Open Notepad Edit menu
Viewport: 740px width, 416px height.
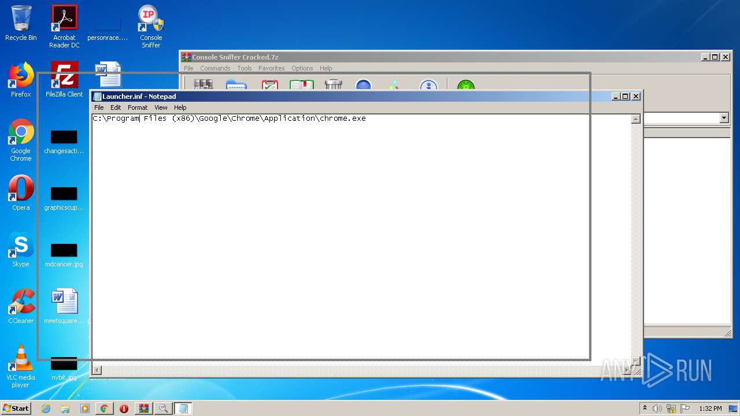click(116, 107)
